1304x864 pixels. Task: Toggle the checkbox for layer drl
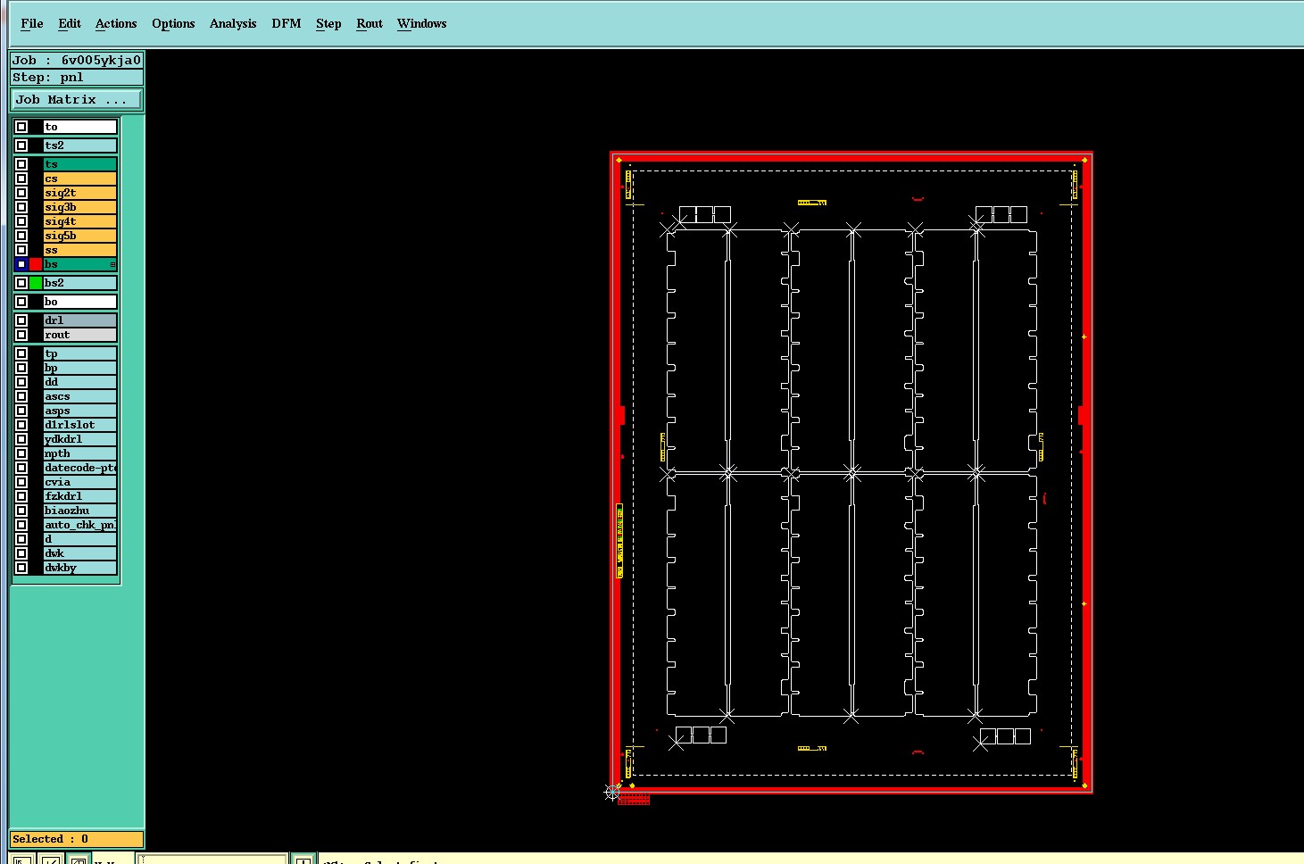coord(21,320)
